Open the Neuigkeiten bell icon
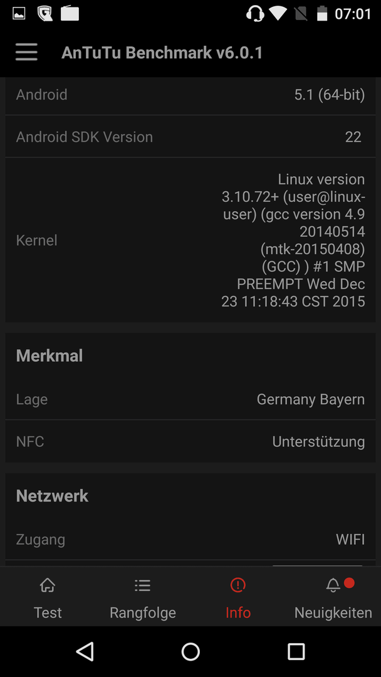The image size is (381, 677). 333,585
